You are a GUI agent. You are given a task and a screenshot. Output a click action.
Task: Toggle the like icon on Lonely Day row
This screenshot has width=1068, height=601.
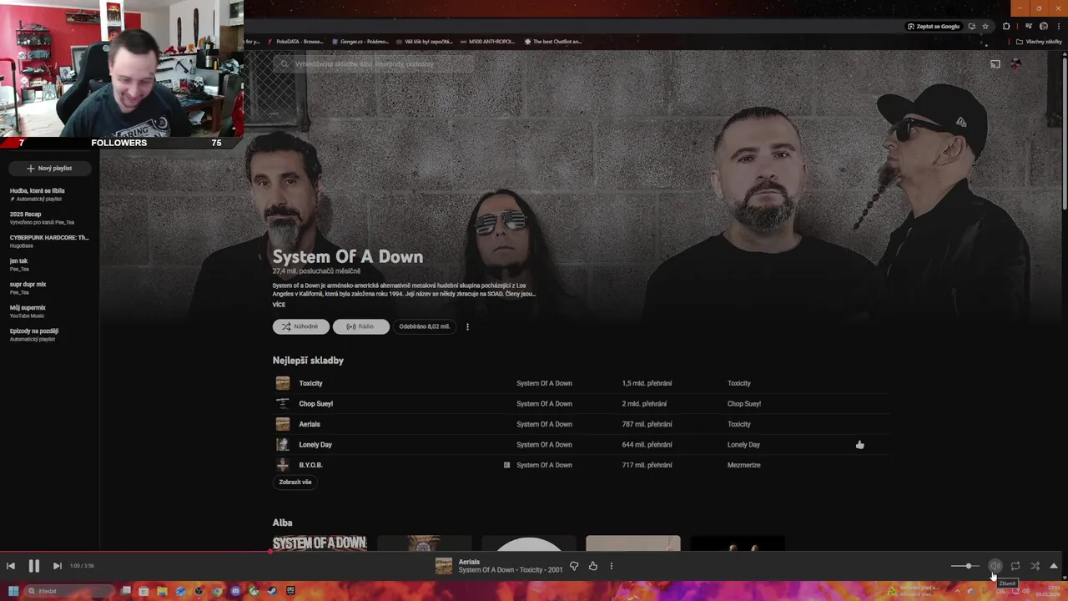tap(860, 445)
